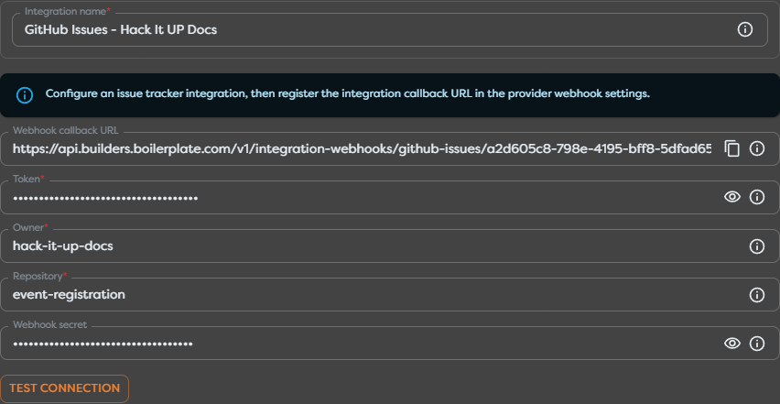Click the info icon in Webhook secret field

click(x=756, y=344)
